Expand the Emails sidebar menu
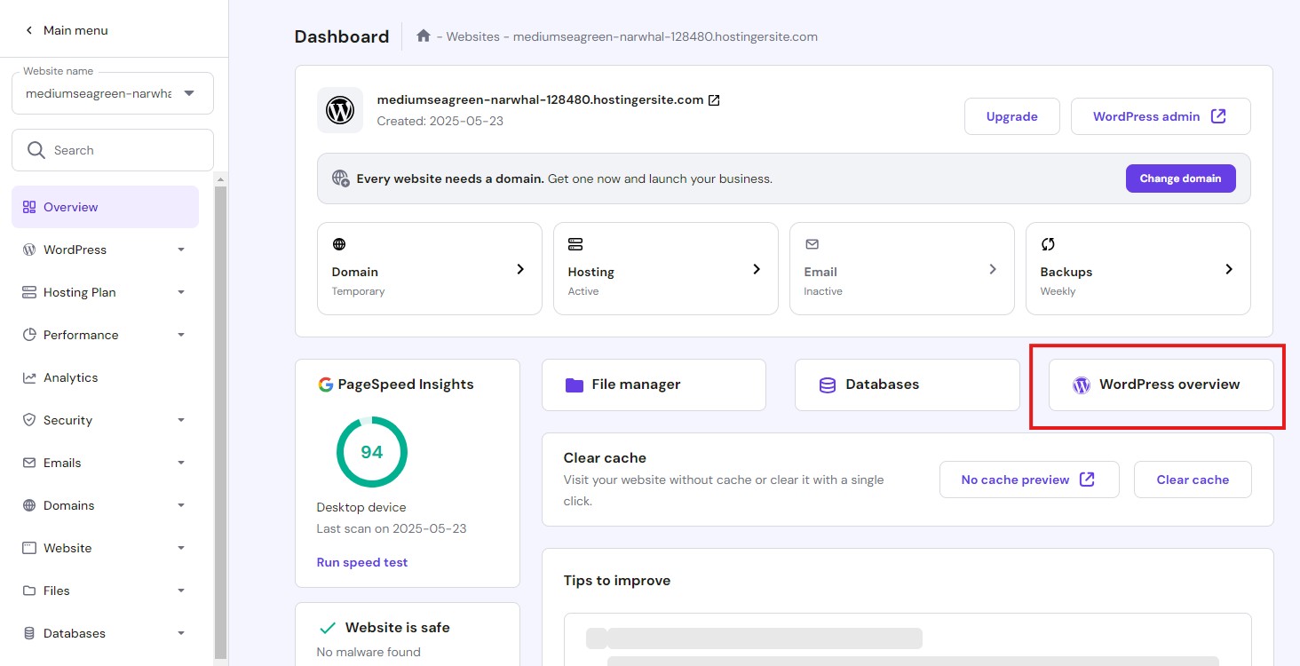1300x666 pixels. tap(181, 463)
